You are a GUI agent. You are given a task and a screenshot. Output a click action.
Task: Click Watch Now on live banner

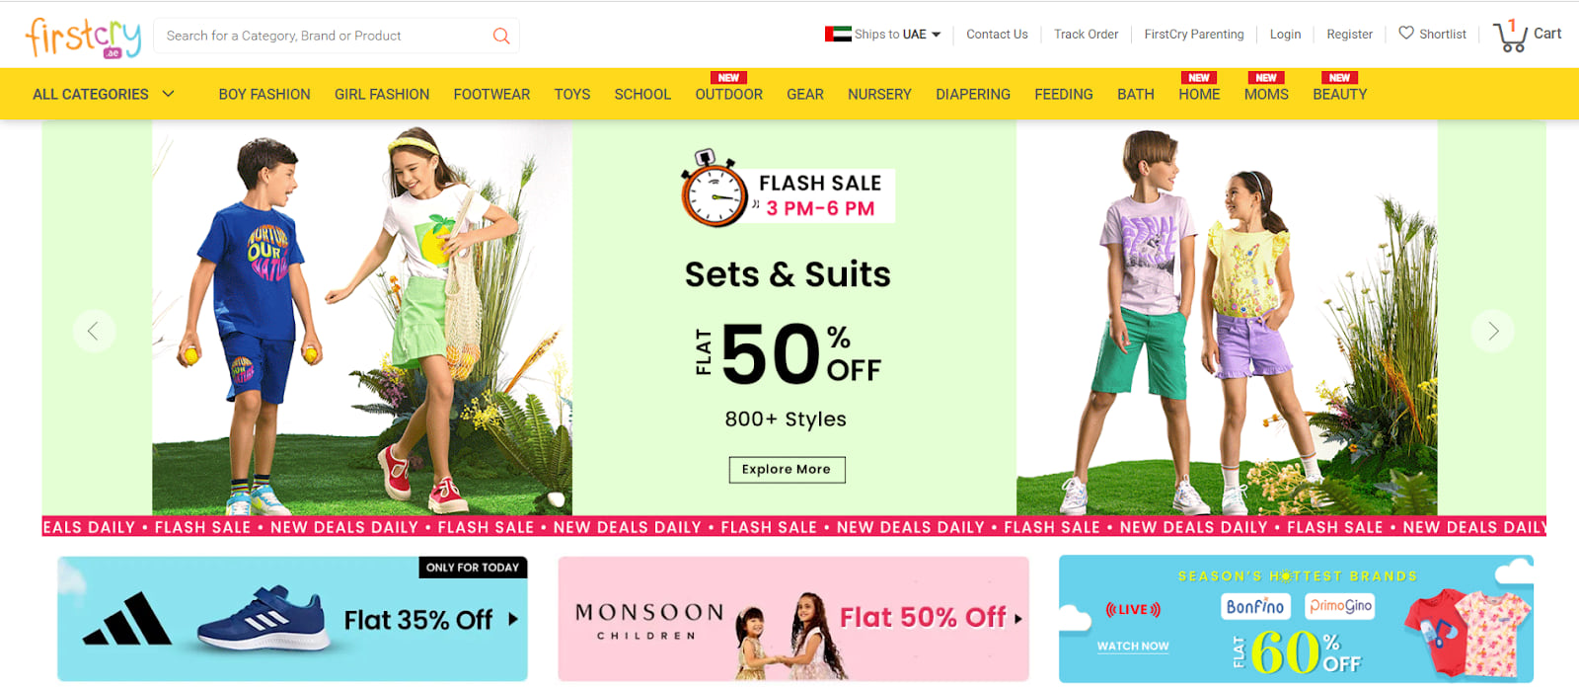(x=1133, y=646)
